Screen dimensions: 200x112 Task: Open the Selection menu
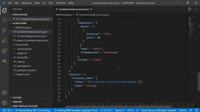point(27,3)
